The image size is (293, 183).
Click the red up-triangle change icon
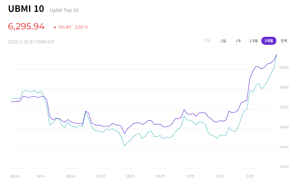pos(55,27)
